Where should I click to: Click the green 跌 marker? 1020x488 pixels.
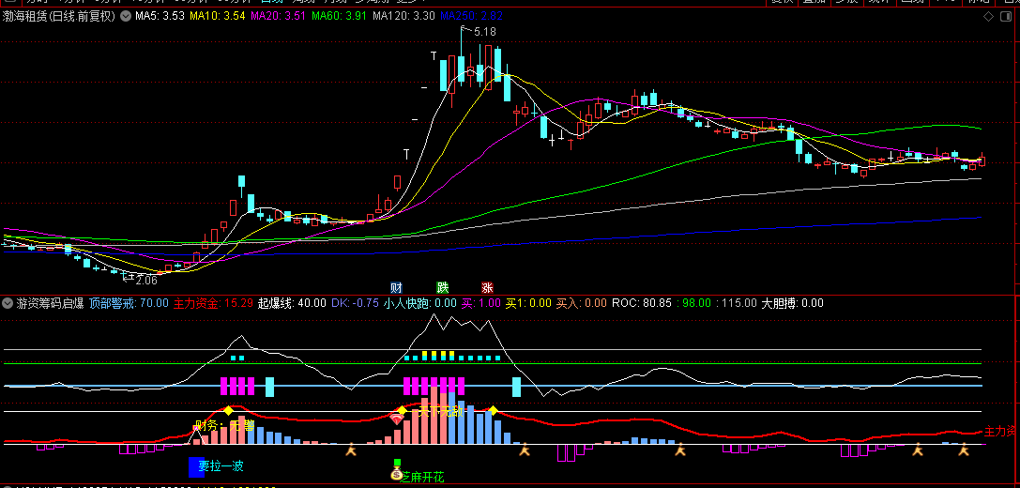coord(442,287)
